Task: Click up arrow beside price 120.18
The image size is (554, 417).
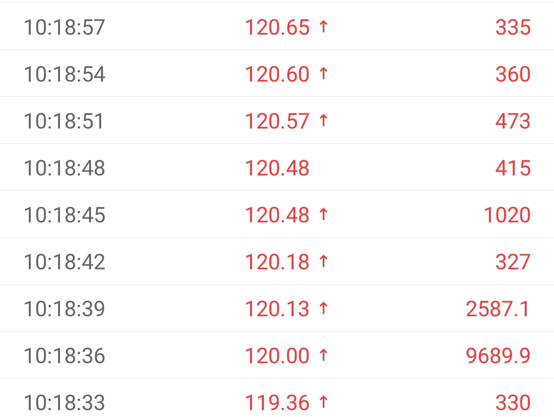Action: coord(324,262)
